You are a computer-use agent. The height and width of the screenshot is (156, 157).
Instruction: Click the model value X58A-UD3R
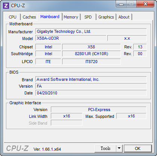(71, 38)
